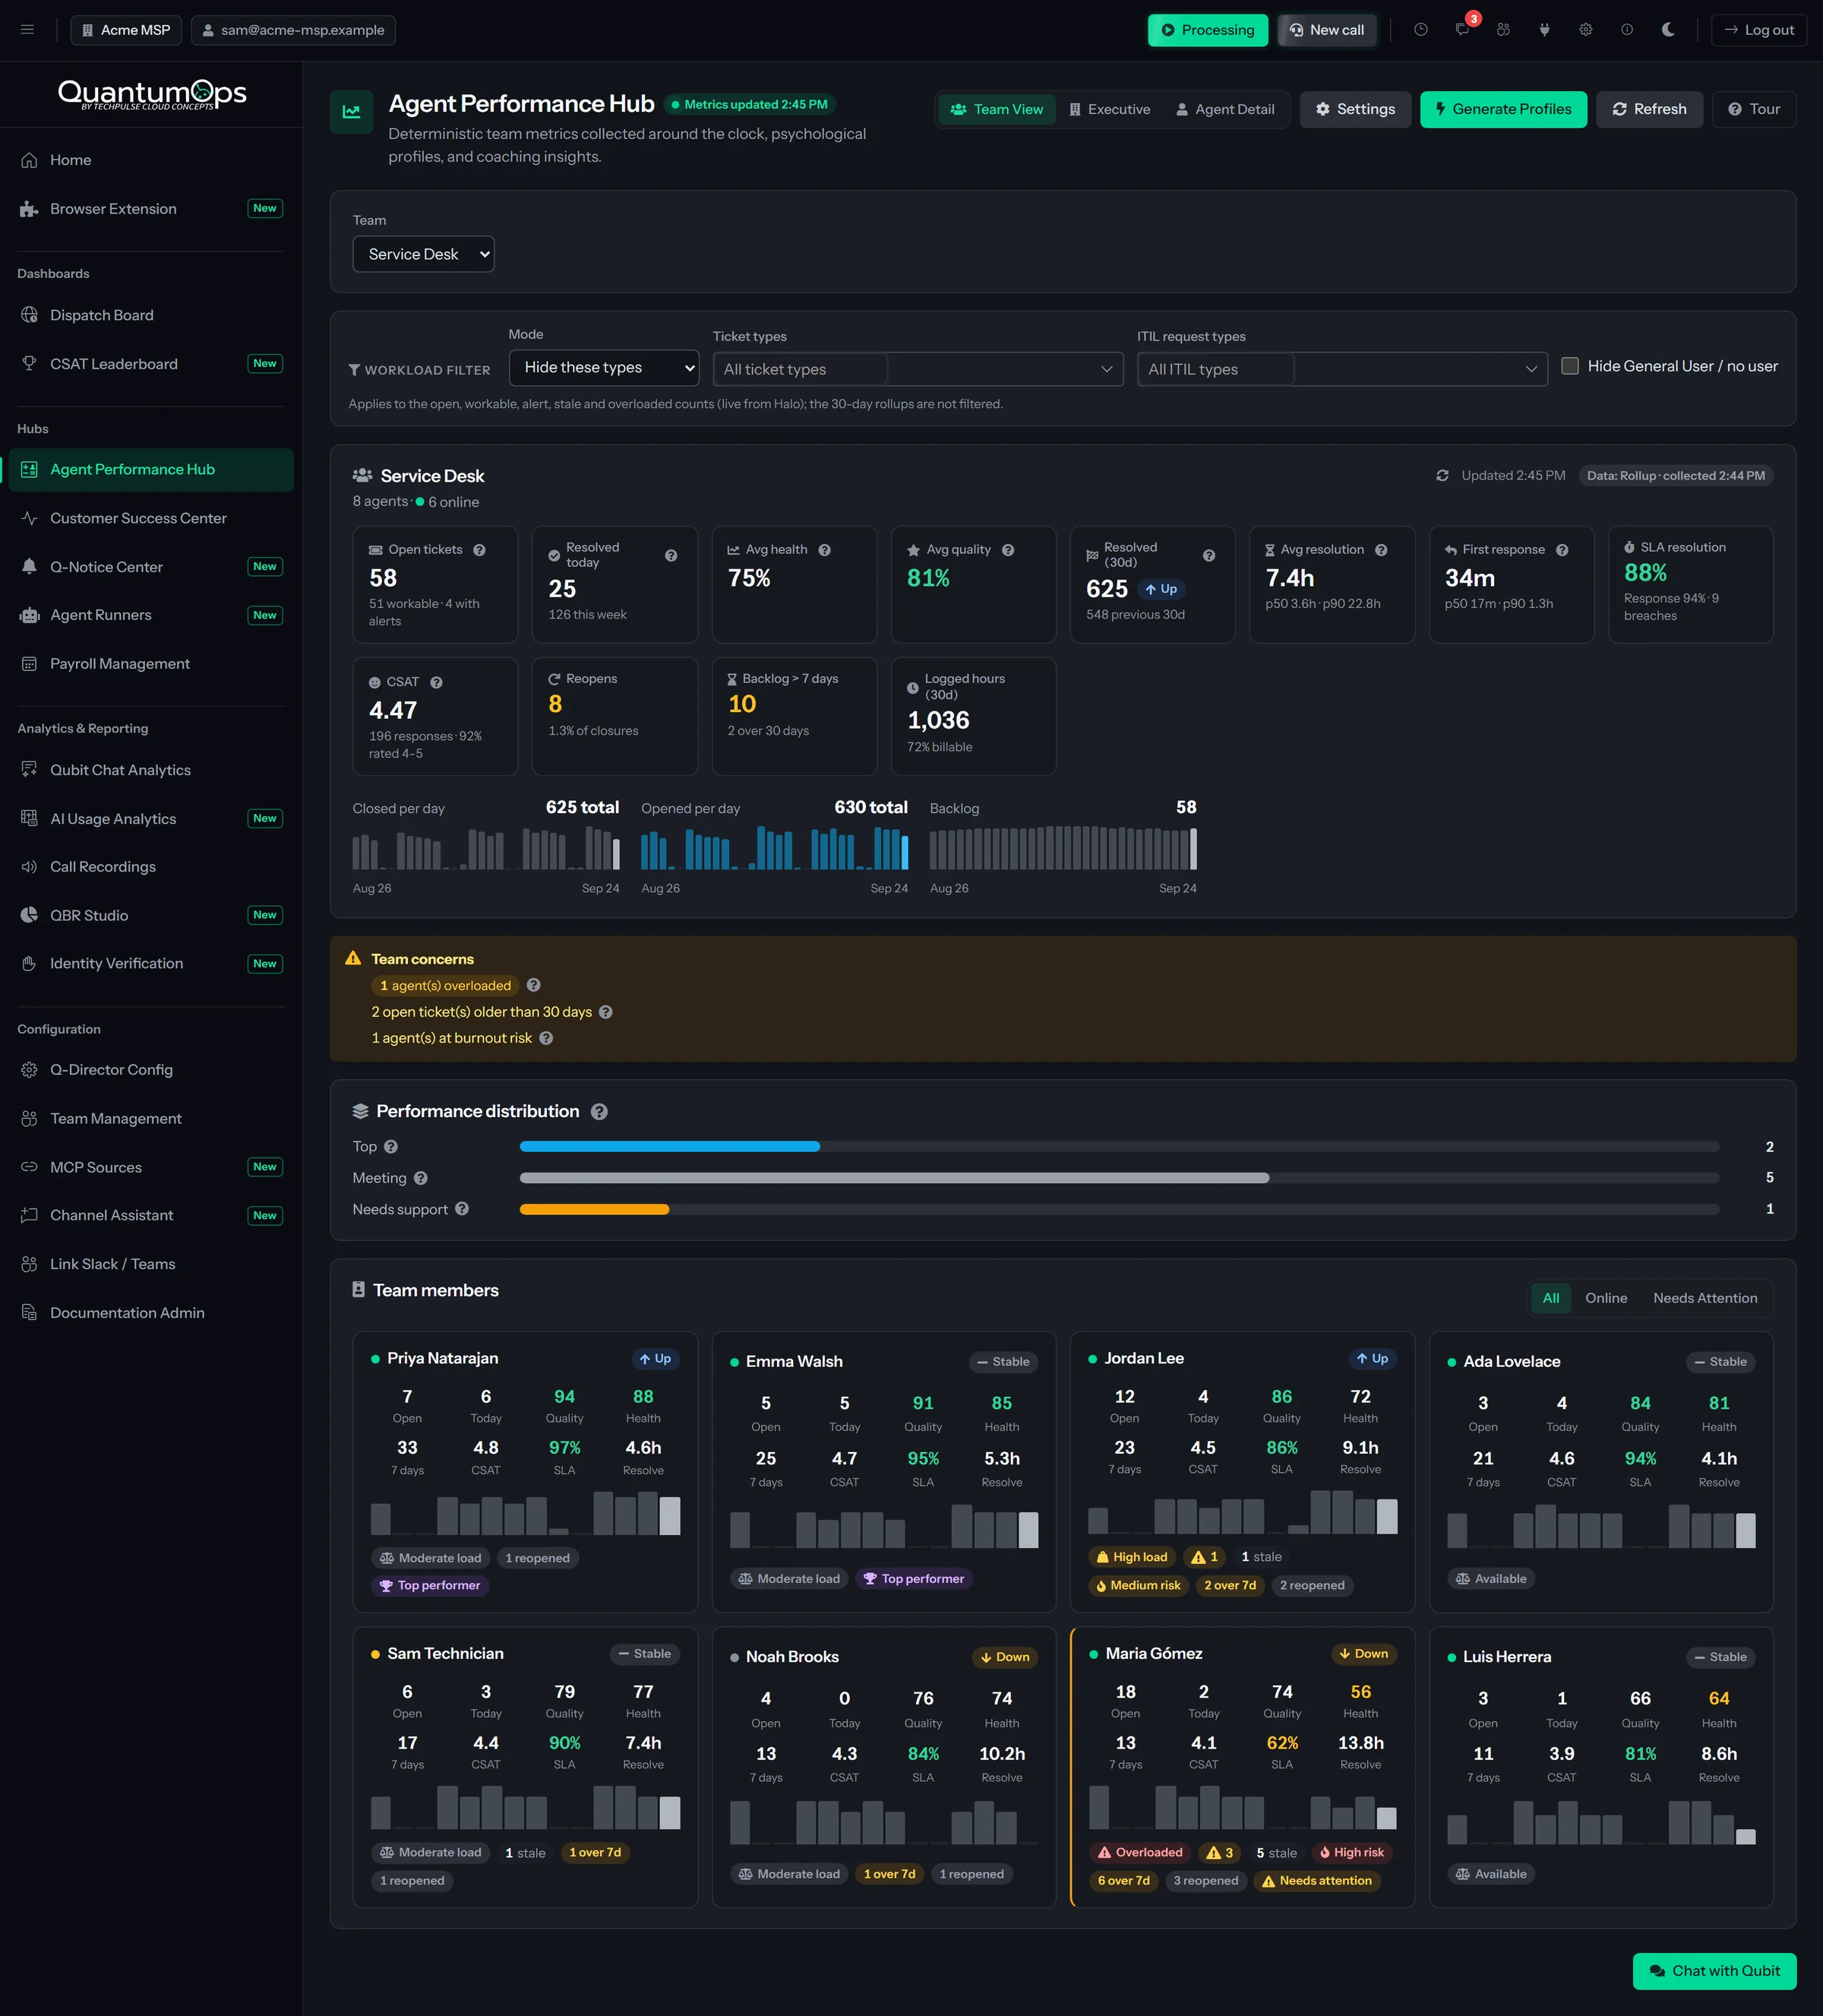Open the gear settings icon in top bar

pyautogui.click(x=1585, y=30)
